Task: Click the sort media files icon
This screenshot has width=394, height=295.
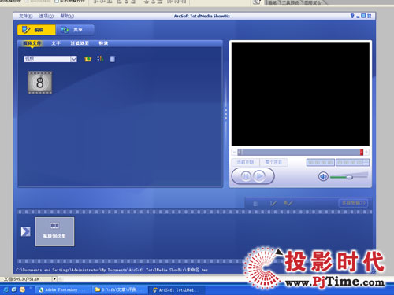Action: (x=100, y=59)
